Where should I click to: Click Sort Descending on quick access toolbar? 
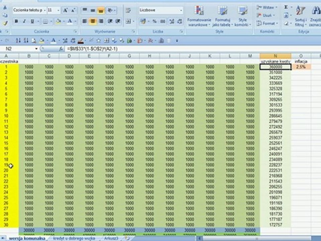(26, 41)
